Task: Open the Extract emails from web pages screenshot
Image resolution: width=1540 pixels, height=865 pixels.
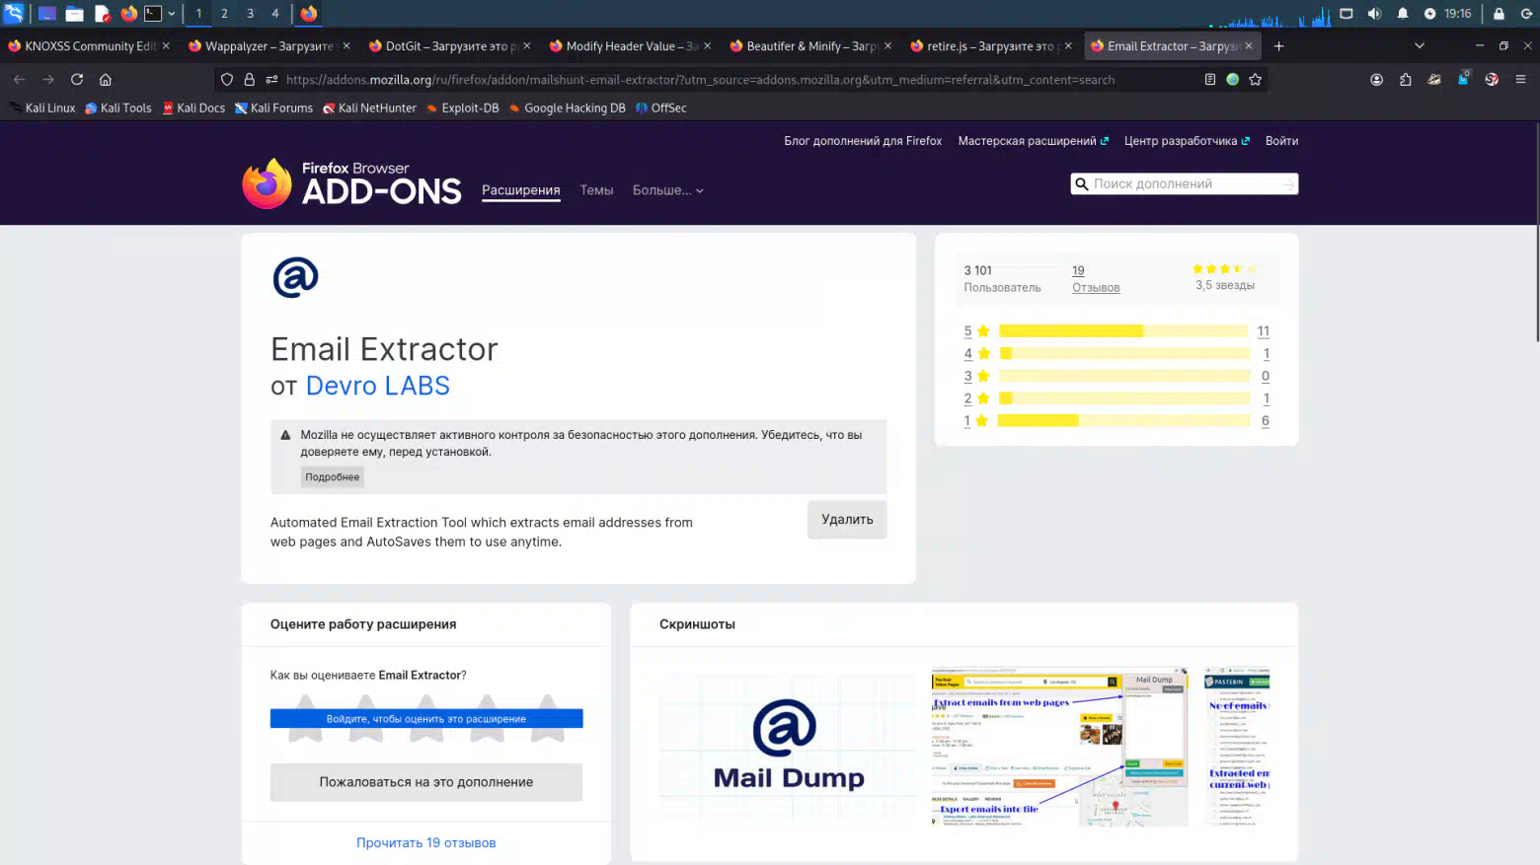Action: tap(1059, 747)
